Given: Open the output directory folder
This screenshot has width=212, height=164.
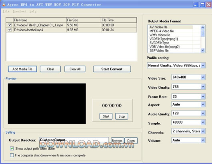Looking at the screenshot, I should click(x=131, y=141).
